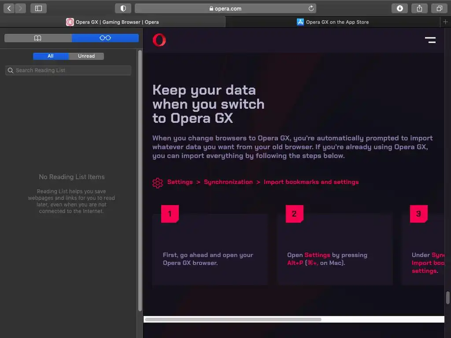Viewport: 451px width, 338px height.
Task: Switch to Opera GX on App Store tab
Action: (x=333, y=22)
